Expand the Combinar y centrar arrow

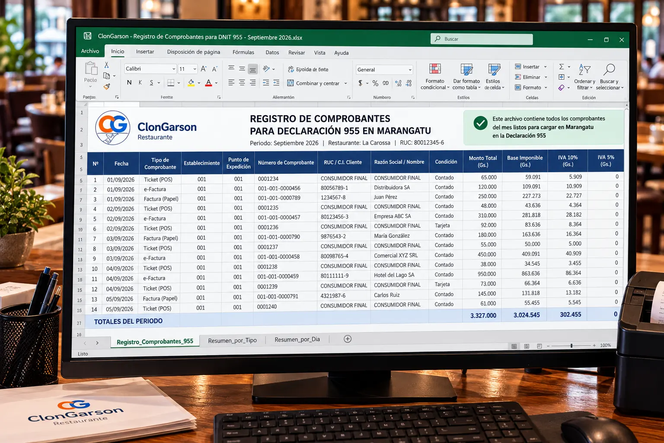tap(346, 83)
